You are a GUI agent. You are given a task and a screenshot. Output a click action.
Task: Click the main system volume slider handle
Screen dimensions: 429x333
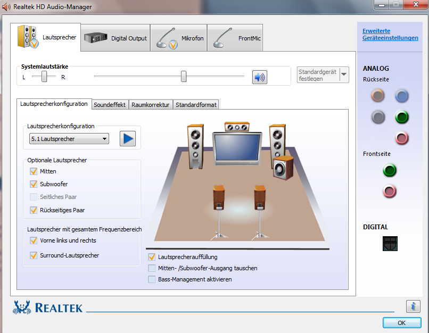(x=184, y=77)
